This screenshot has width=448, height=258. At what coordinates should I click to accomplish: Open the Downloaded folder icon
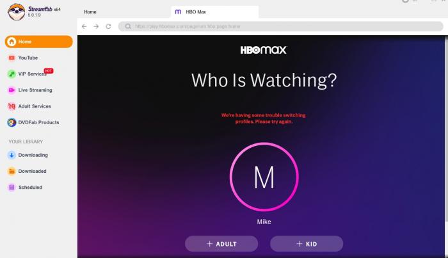[12, 171]
